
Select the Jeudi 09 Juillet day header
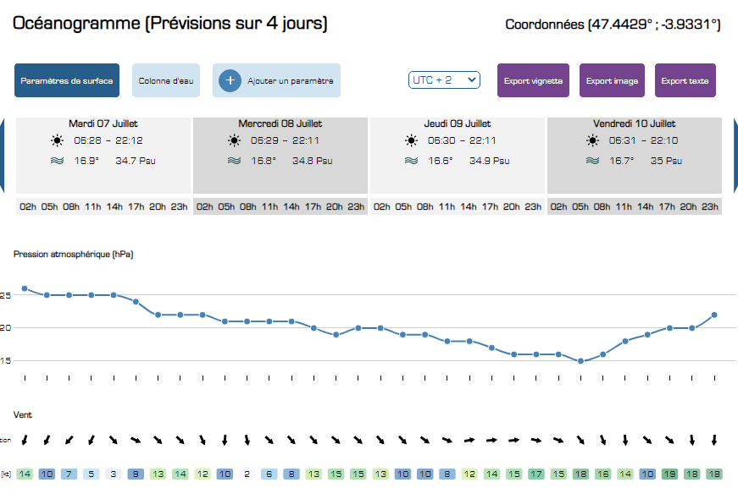click(x=458, y=123)
